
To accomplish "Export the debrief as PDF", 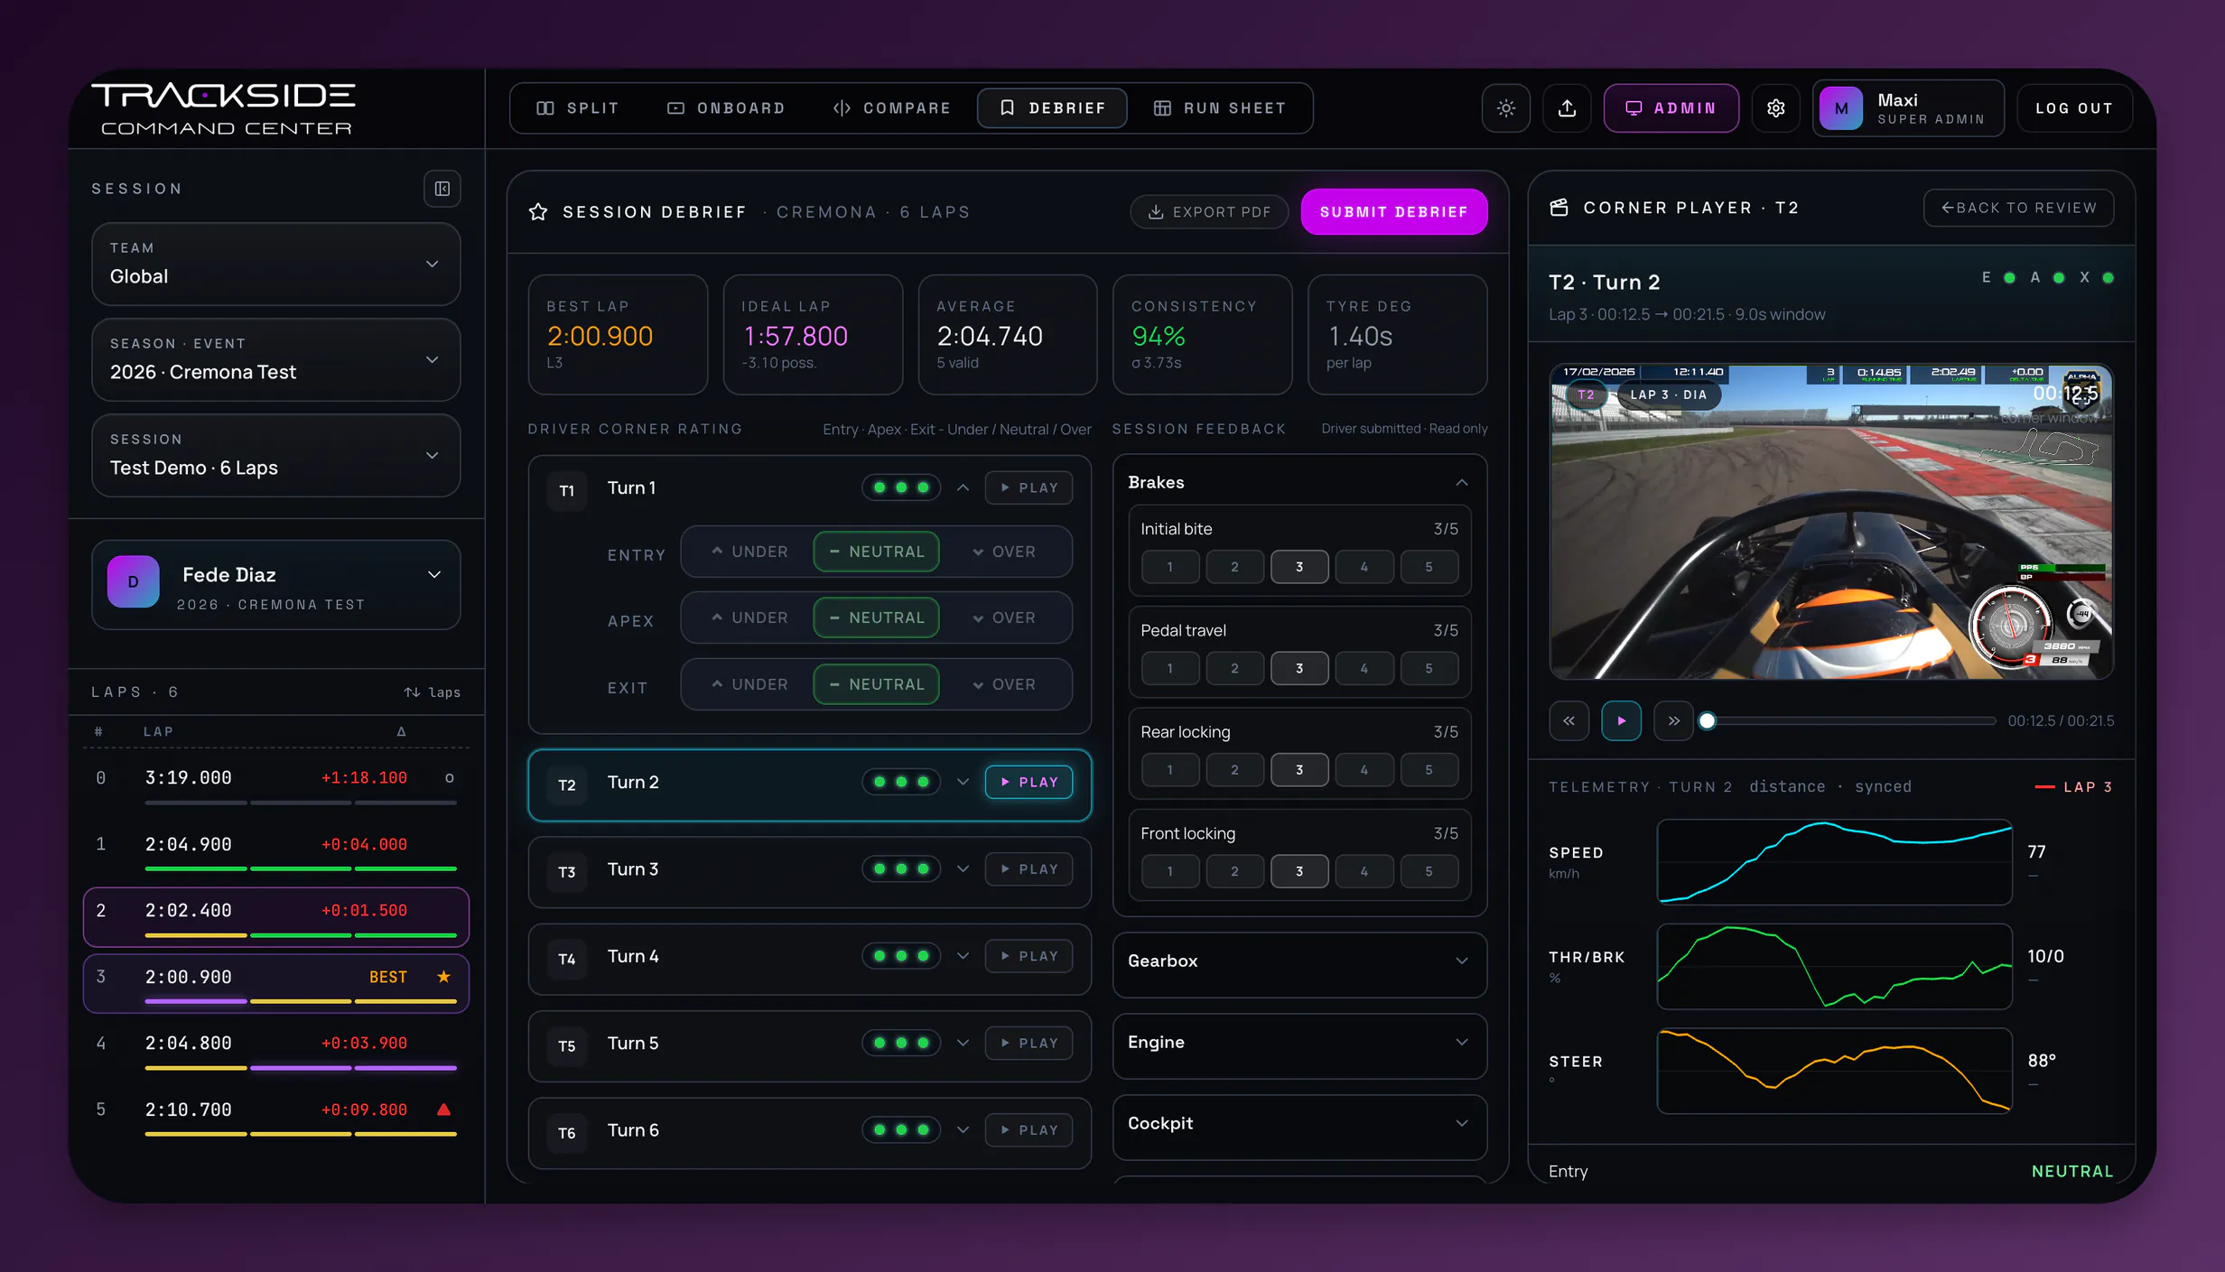I will tap(1208, 212).
